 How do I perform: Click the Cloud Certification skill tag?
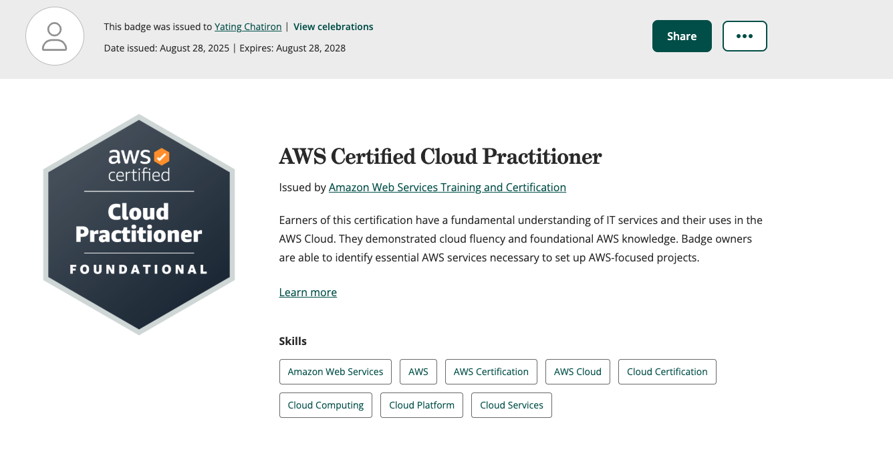(667, 372)
